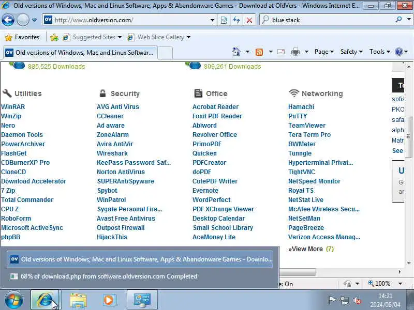Click the muted volume tray icon

tap(357, 300)
